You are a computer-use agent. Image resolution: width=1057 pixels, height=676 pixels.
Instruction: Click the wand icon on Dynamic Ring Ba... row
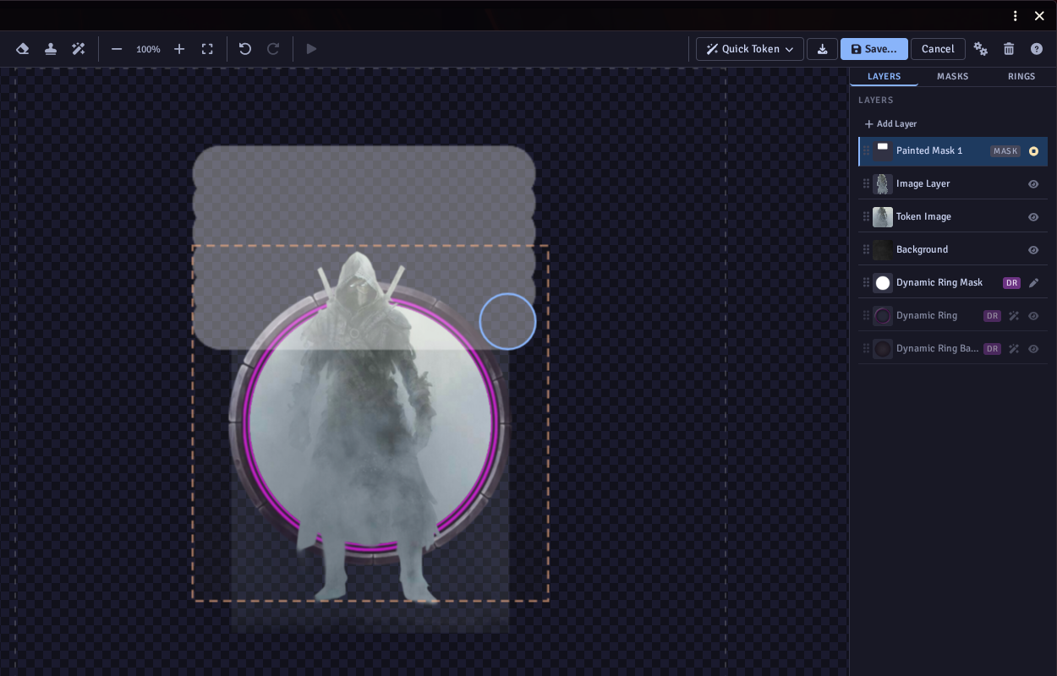click(x=1014, y=349)
